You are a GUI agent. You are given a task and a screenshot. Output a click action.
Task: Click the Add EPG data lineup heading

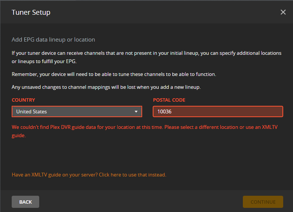(x=53, y=39)
